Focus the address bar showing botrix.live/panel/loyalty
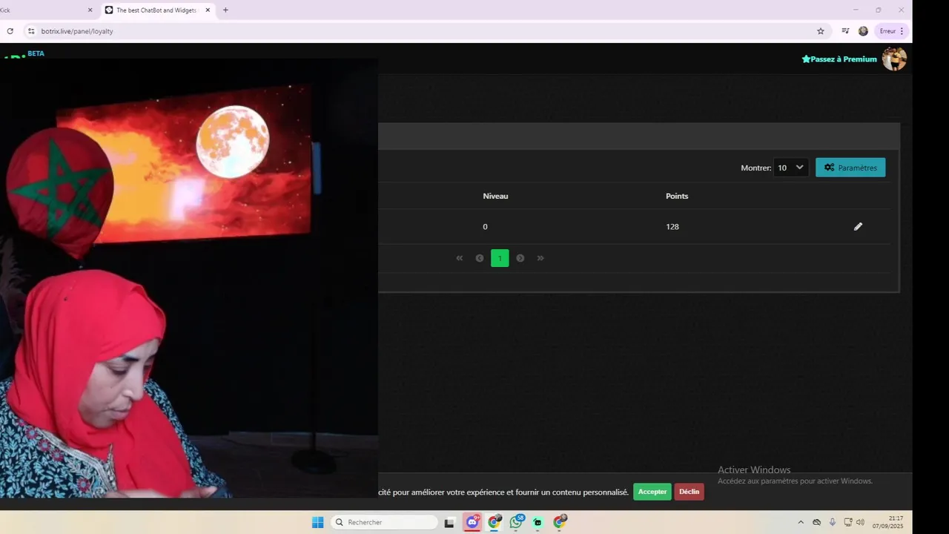This screenshot has height=534, width=949. pyautogui.click(x=423, y=31)
